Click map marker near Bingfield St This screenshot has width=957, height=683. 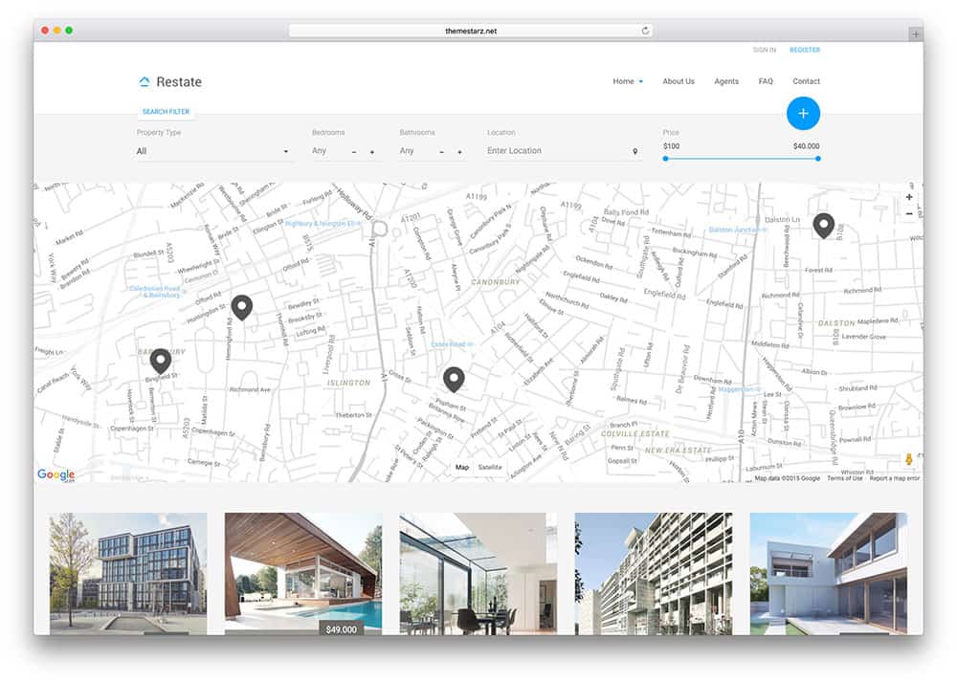tap(161, 361)
